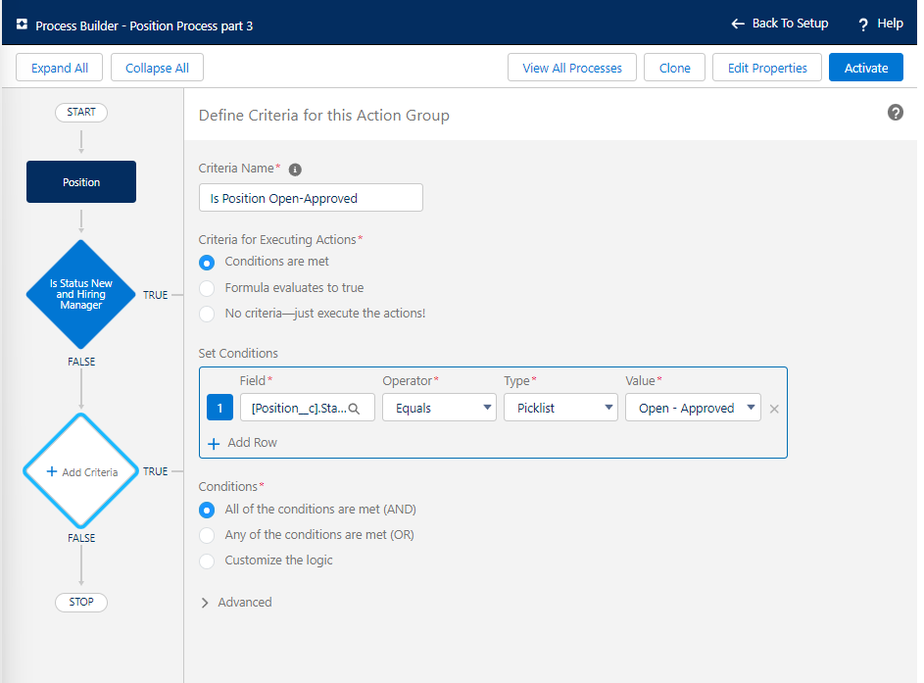Click the Field lookup magnifier icon
The height and width of the screenshot is (683, 924).
(355, 409)
